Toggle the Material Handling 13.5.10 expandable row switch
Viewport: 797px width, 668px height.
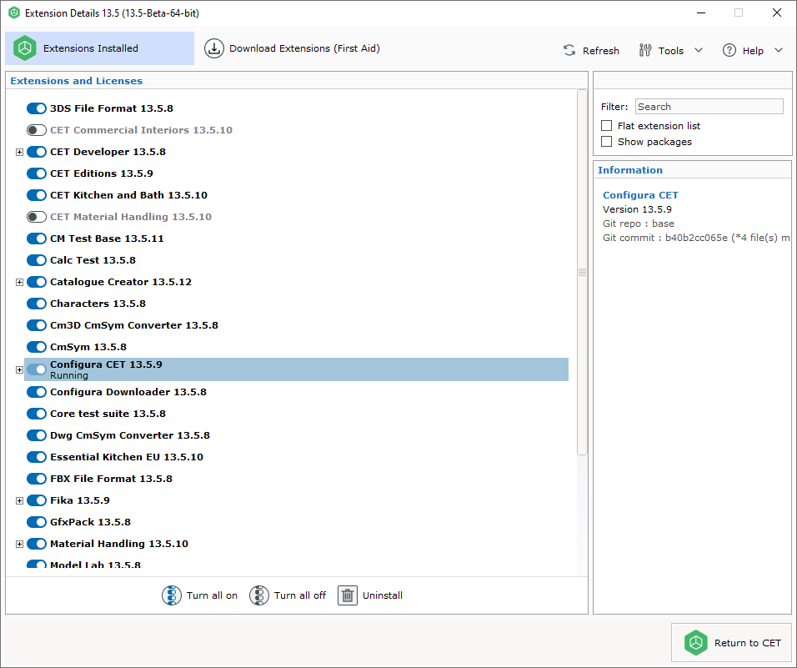tap(37, 544)
